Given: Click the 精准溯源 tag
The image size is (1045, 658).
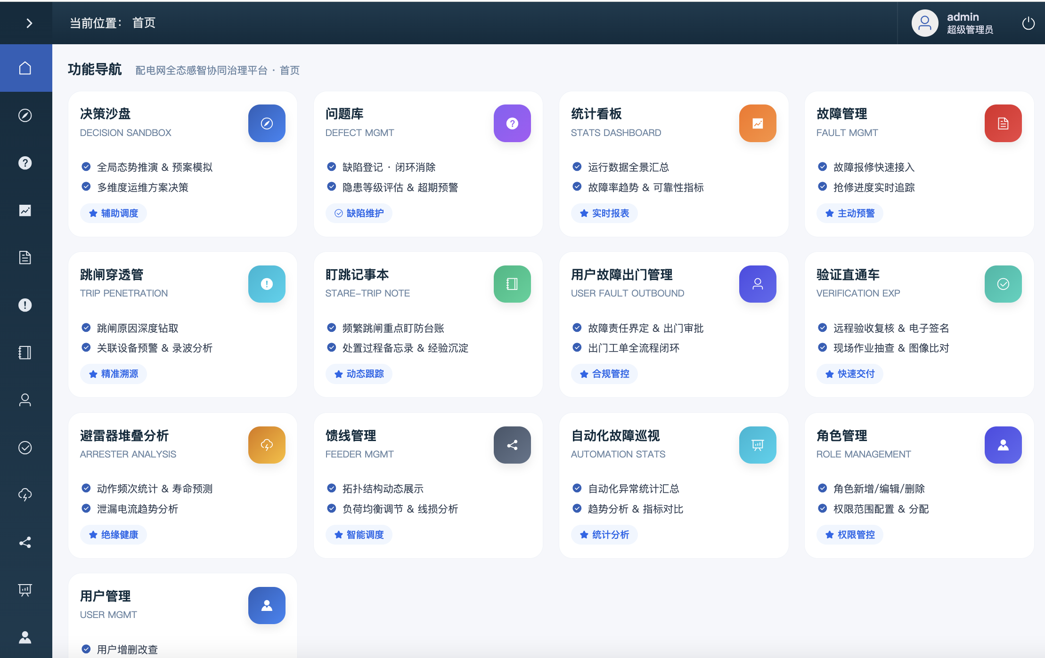Looking at the screenshot, I should pyautogui.click(x=114, y=374).
